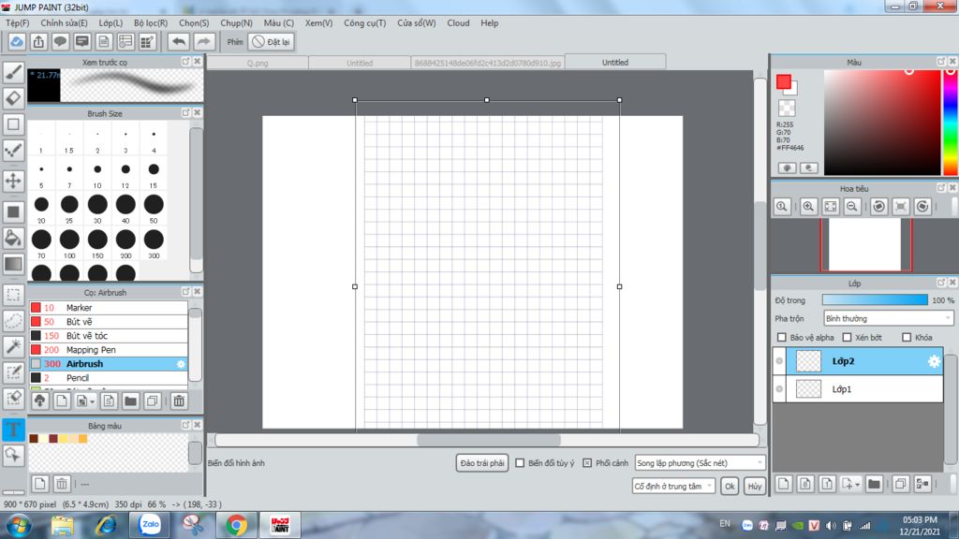This screenshot has width=959, height=539.
Task: Click the export/share icon in toolbar
Action: pos(38,41)
